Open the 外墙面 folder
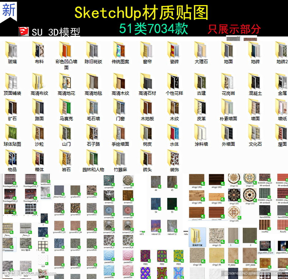Screen dimensions: 288x279 (x=228, y=133)
